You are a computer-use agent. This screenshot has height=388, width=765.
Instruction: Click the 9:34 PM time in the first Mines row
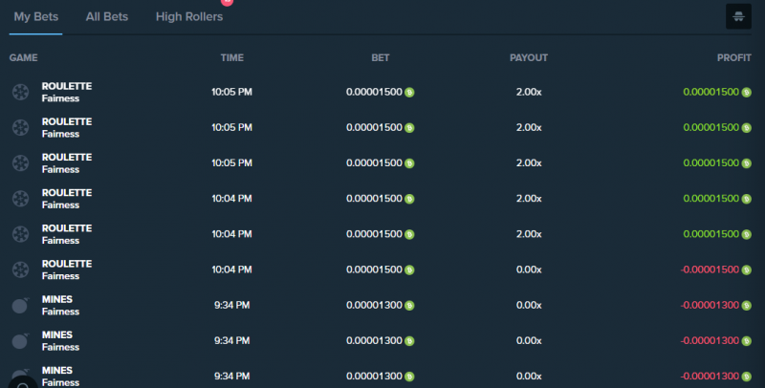(231, 305)
